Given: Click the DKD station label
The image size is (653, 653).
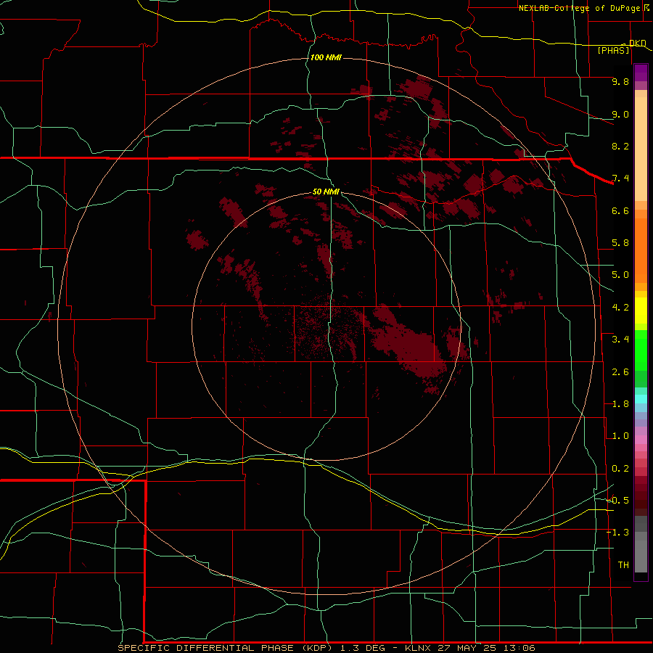Looking at the screenshot, I should point(637,43).
